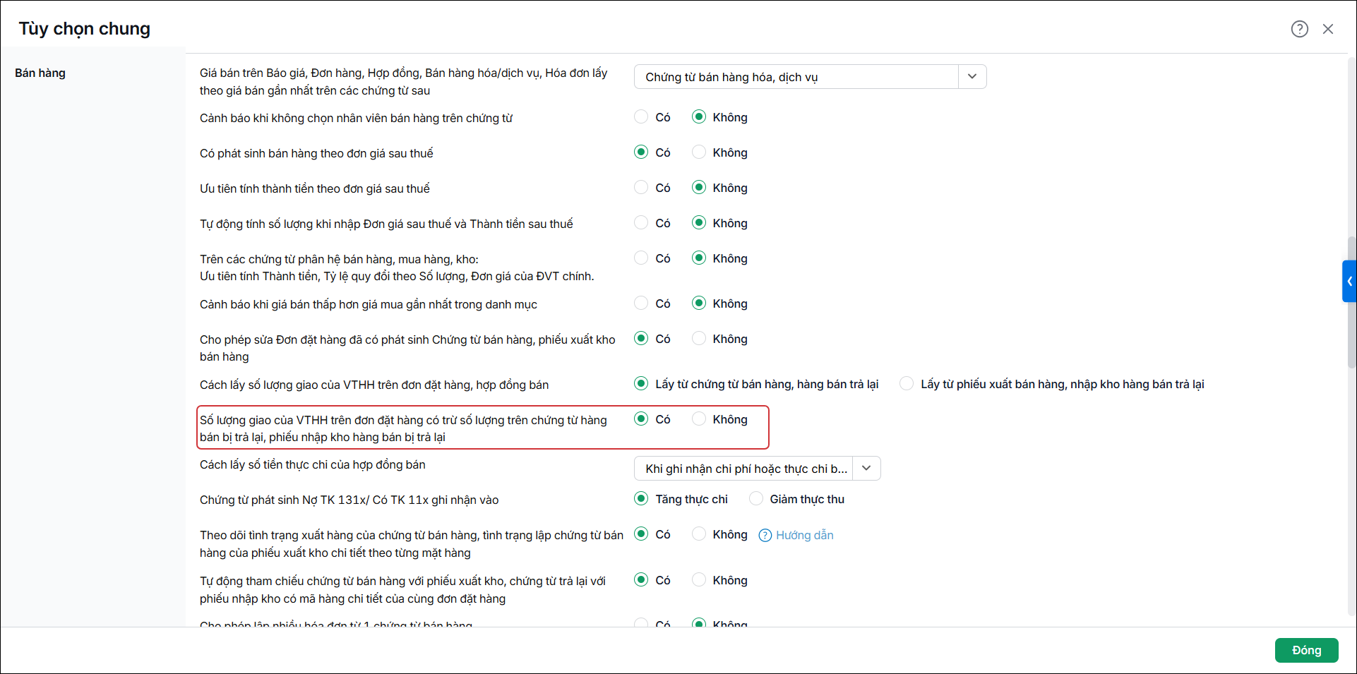Open the Hướng dẫn link
This screenshot has height=674, width=1357.
[804, 535]
